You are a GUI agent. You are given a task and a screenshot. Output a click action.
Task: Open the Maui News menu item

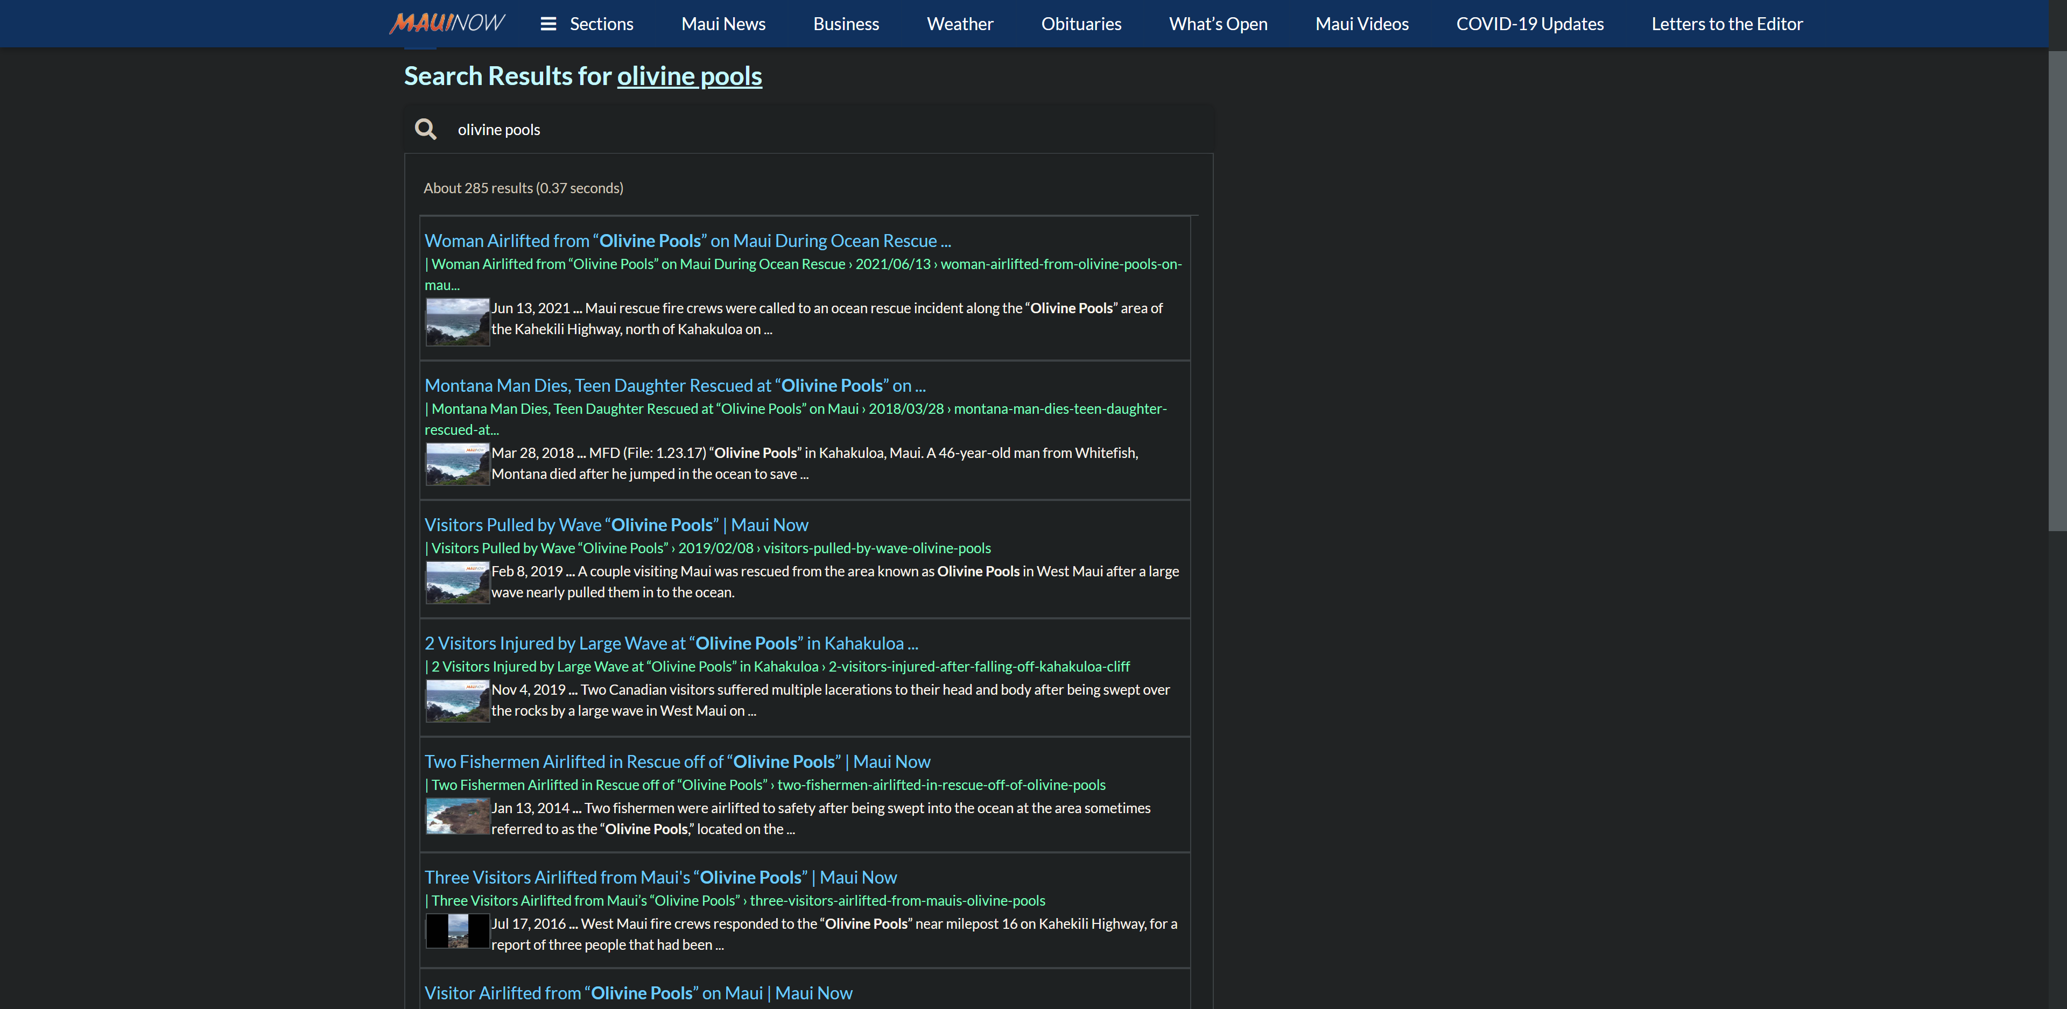point(723,24)
